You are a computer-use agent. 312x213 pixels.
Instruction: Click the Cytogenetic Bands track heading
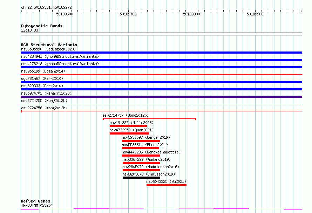pyautogui.click(x=42, y=26)
